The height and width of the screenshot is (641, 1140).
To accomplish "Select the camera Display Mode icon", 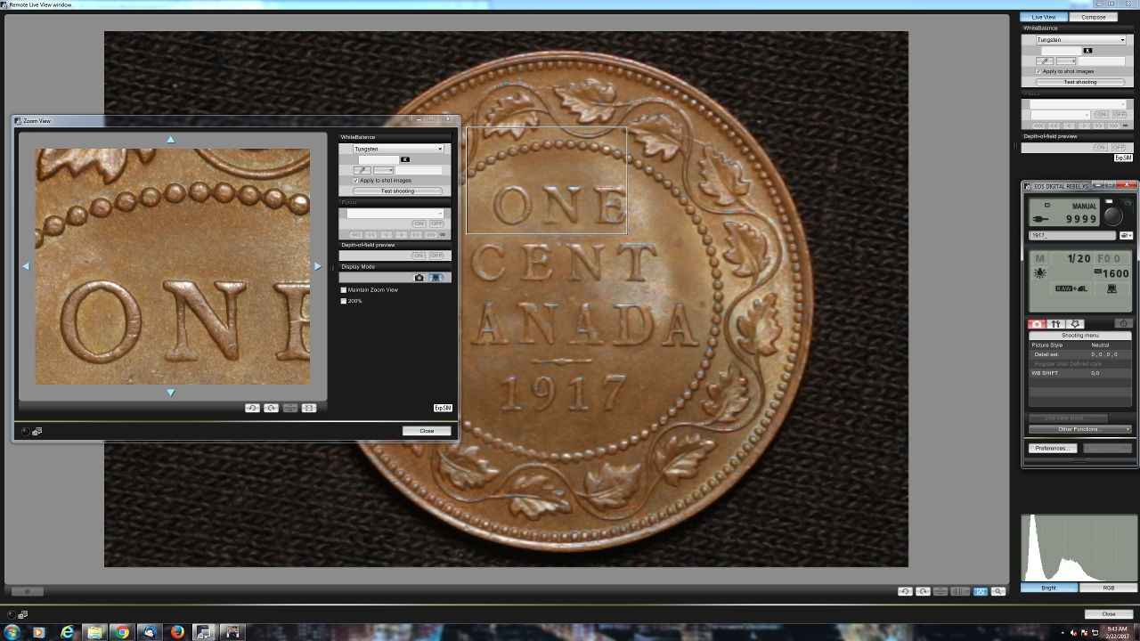I will [419, 278].
